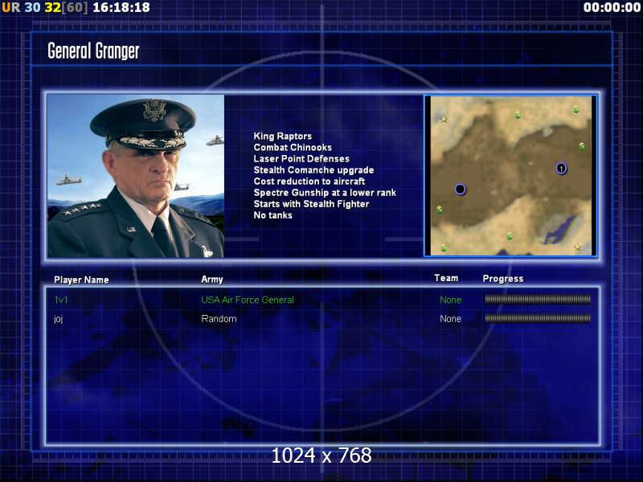Click the "Team" column header
Viewport: 643px width, 482px height.
tap(446, 278)
